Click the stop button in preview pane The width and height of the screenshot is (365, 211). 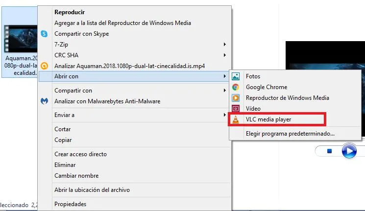click(329, 151)
